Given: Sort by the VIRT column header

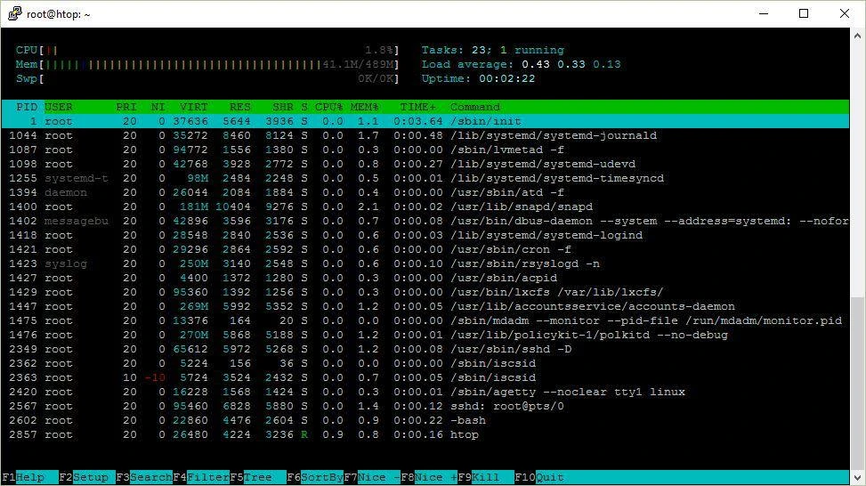Looking at the screenshot, I should coord(194,107).
